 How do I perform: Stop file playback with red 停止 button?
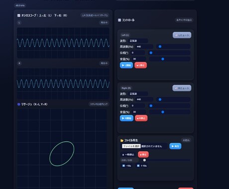click(143, 155)
